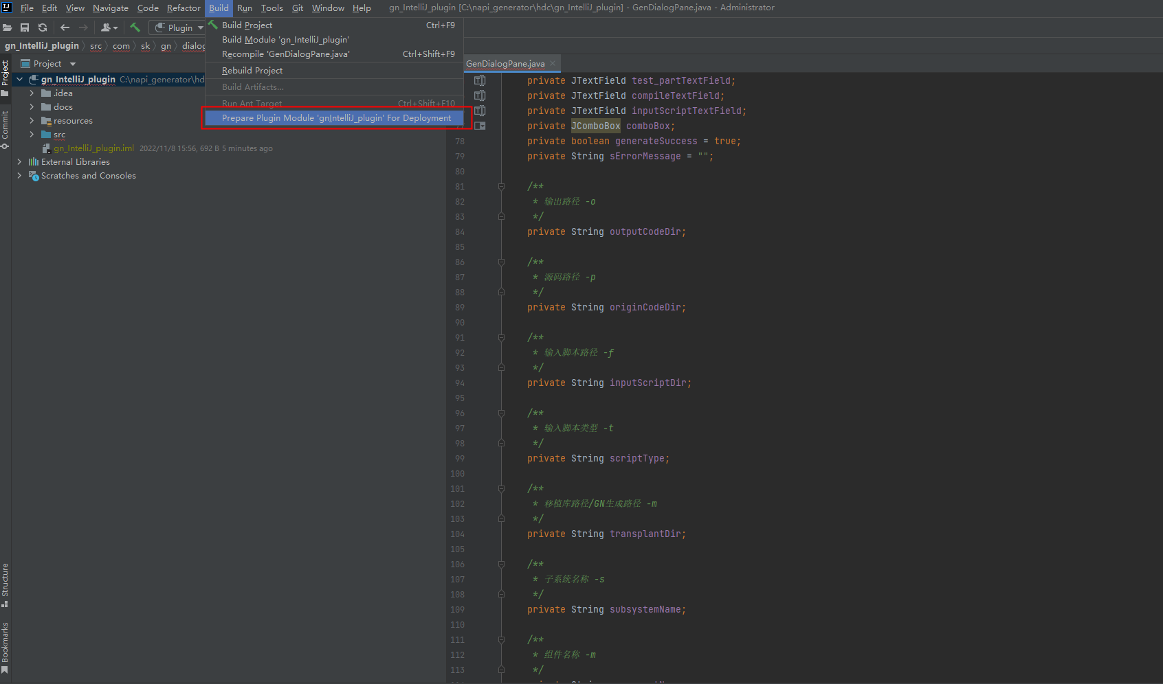1163x684 pixels.
Task: Click the Back navigation arrow
Action: [x=65, y=27]
